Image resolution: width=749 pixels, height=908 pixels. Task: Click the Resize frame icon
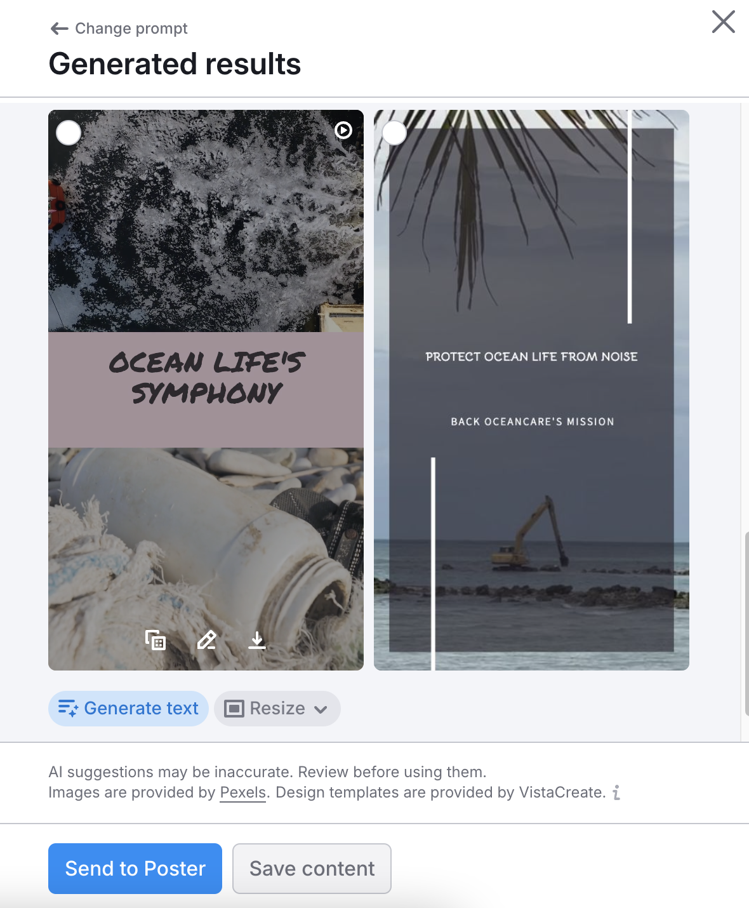coord(234,709)
